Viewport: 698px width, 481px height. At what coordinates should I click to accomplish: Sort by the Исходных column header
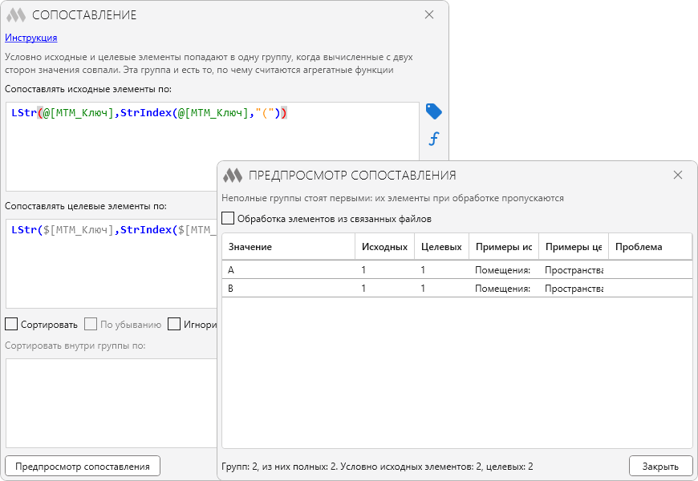[384, 247]
